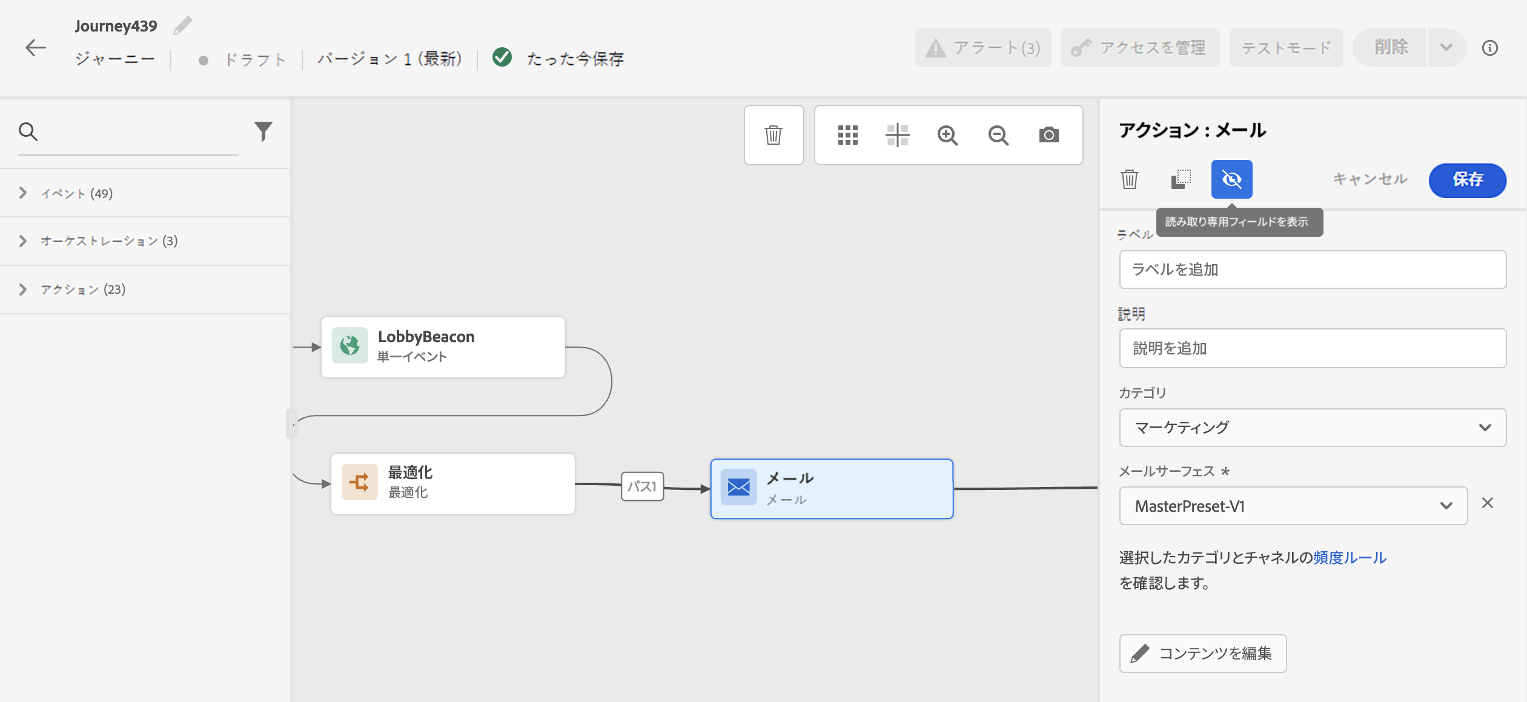This screenshot has height=702, width=1527.
Task: Click the canvas zoom in magnifier
Action: coord(947,135)
